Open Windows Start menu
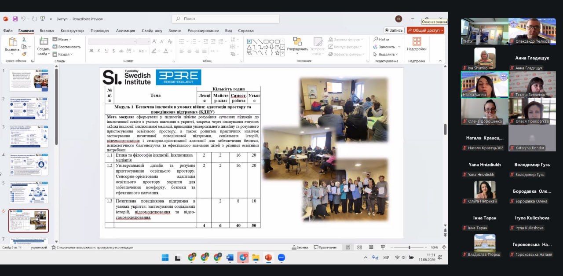563x276 pixels. coord(165,258)
